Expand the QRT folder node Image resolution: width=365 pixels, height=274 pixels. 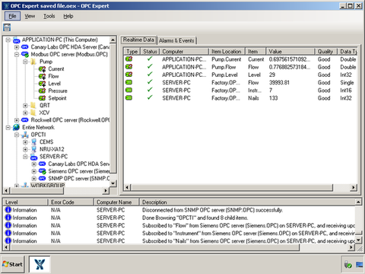pos(25,106)
